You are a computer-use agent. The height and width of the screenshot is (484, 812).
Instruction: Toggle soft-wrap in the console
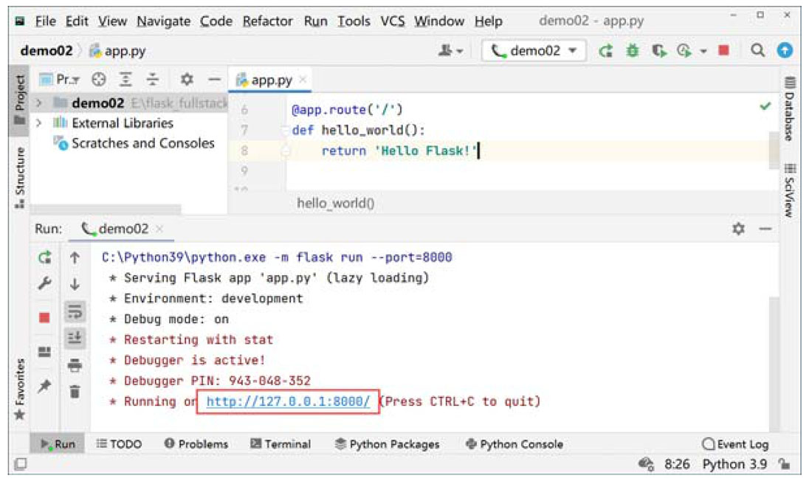(x=75, y=311)
